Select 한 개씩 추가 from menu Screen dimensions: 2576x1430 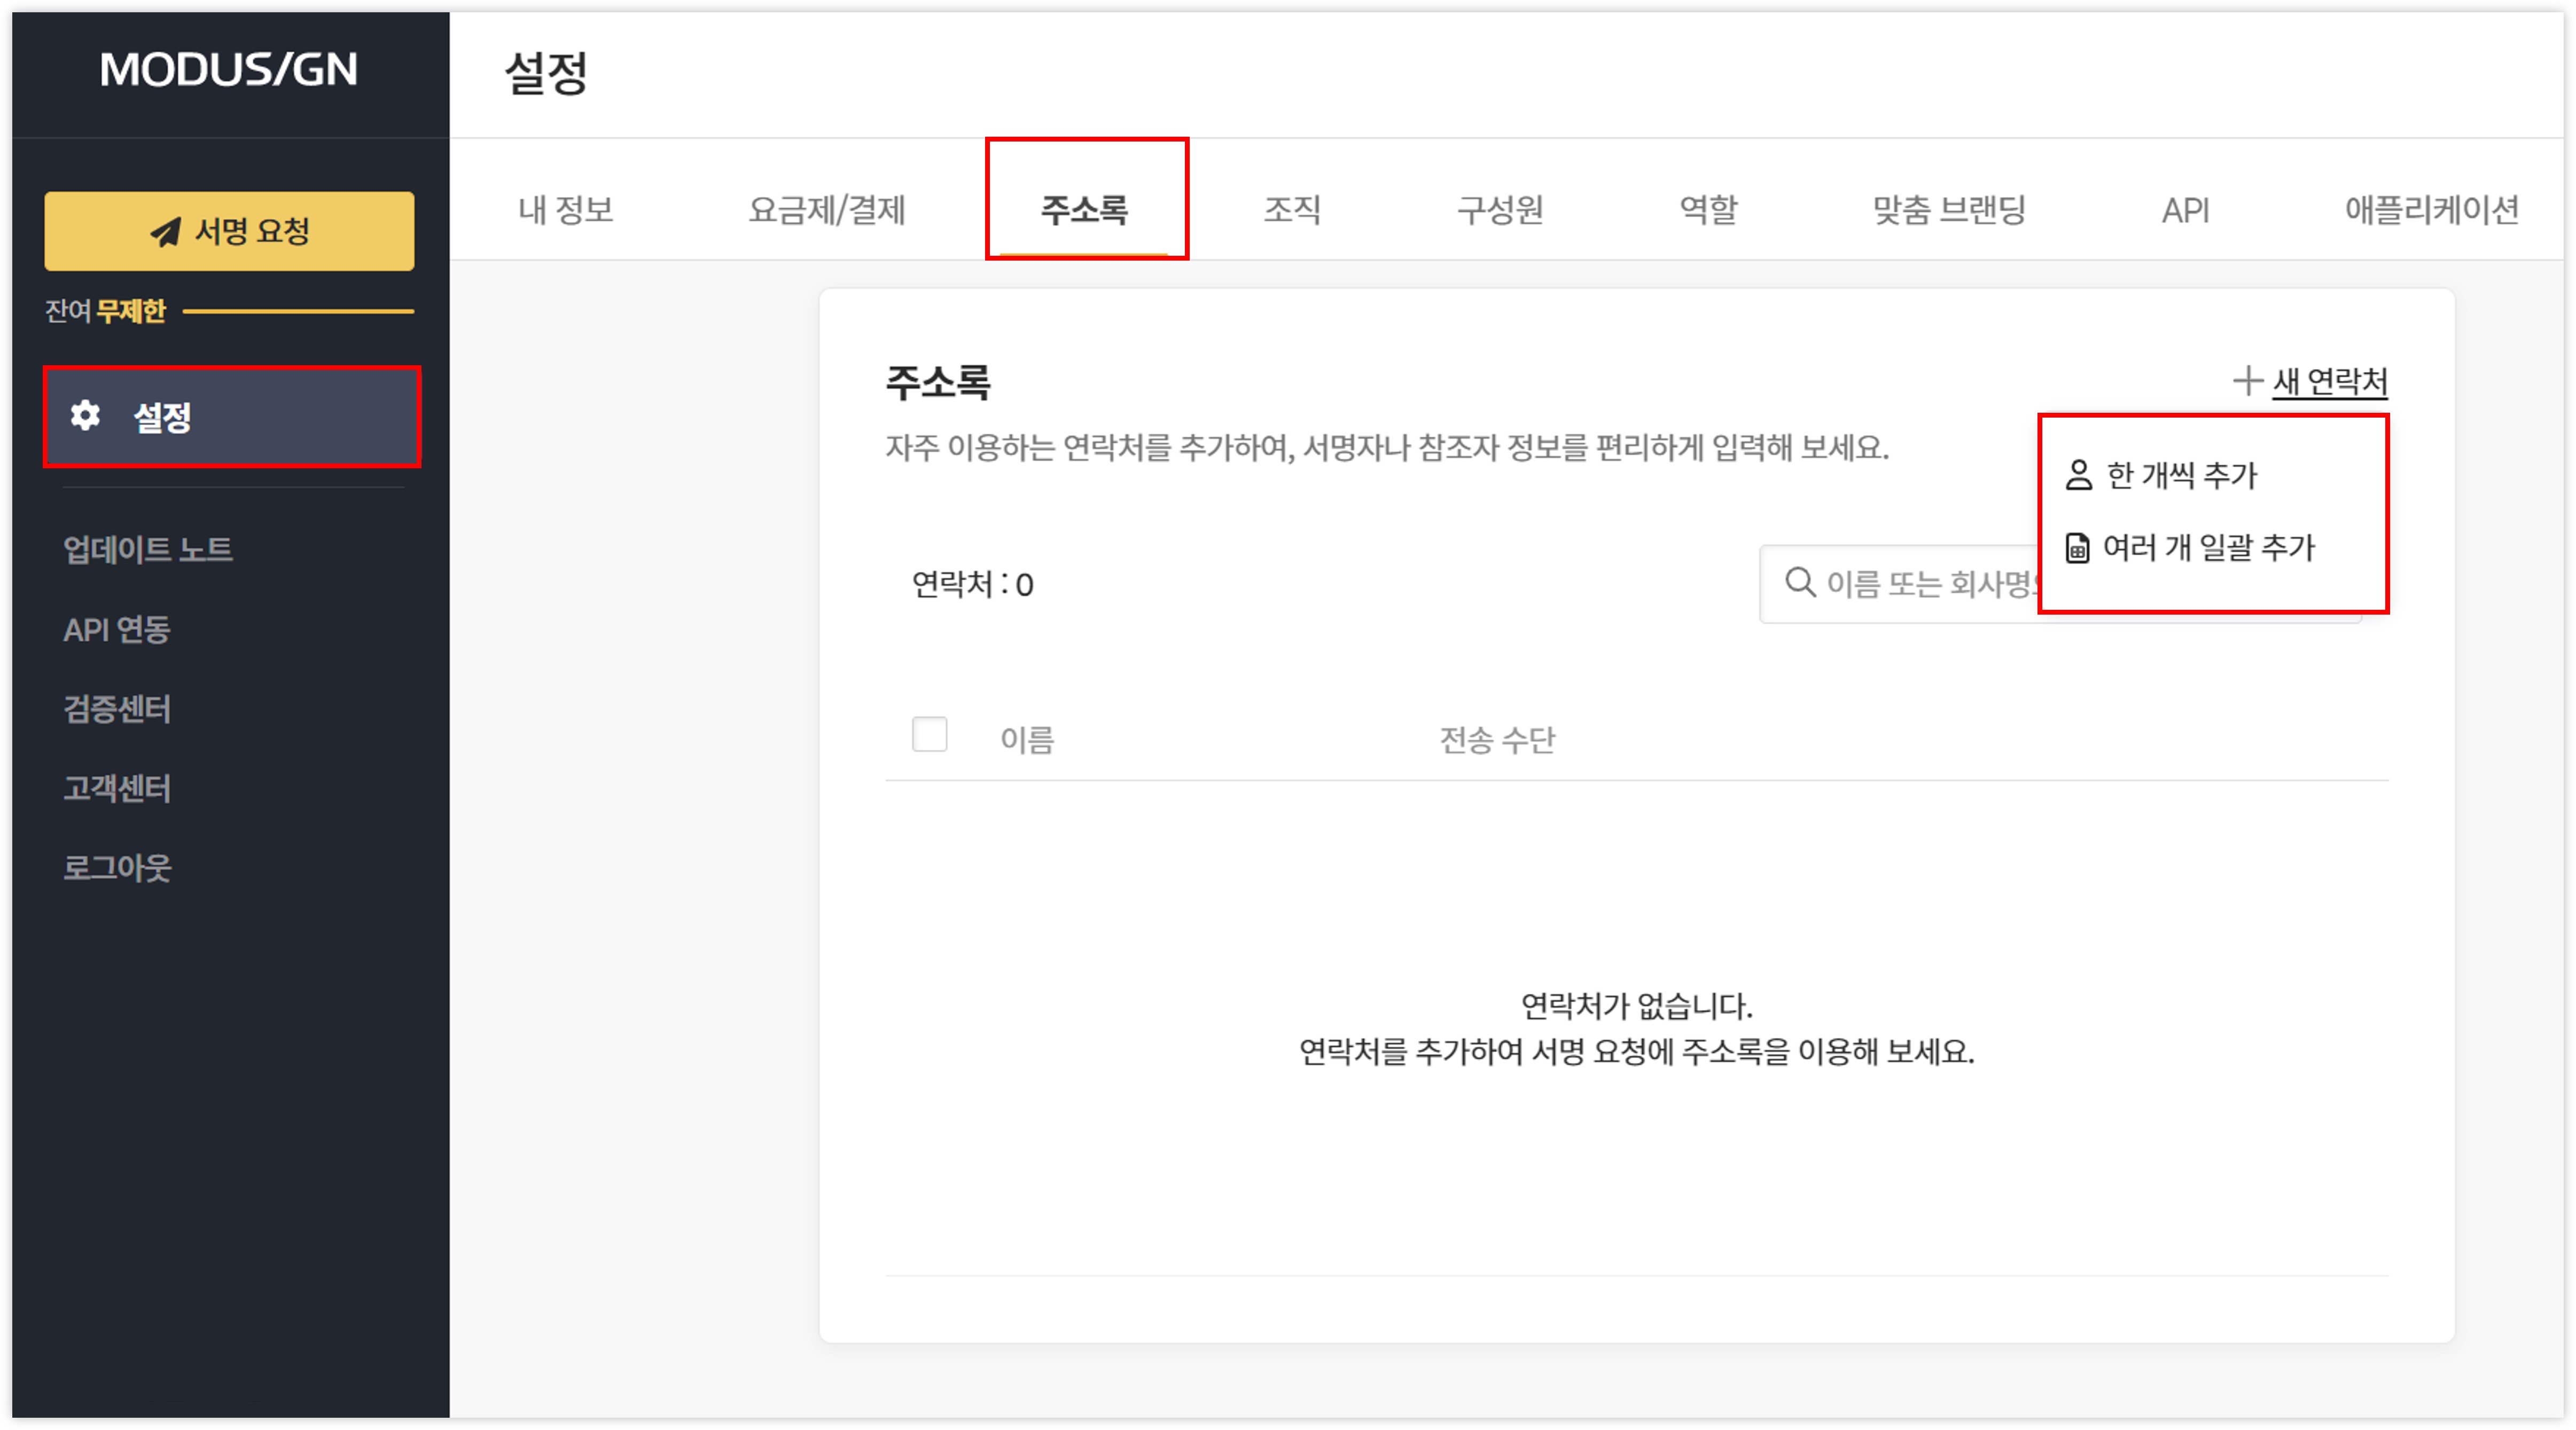(2182, 476)
